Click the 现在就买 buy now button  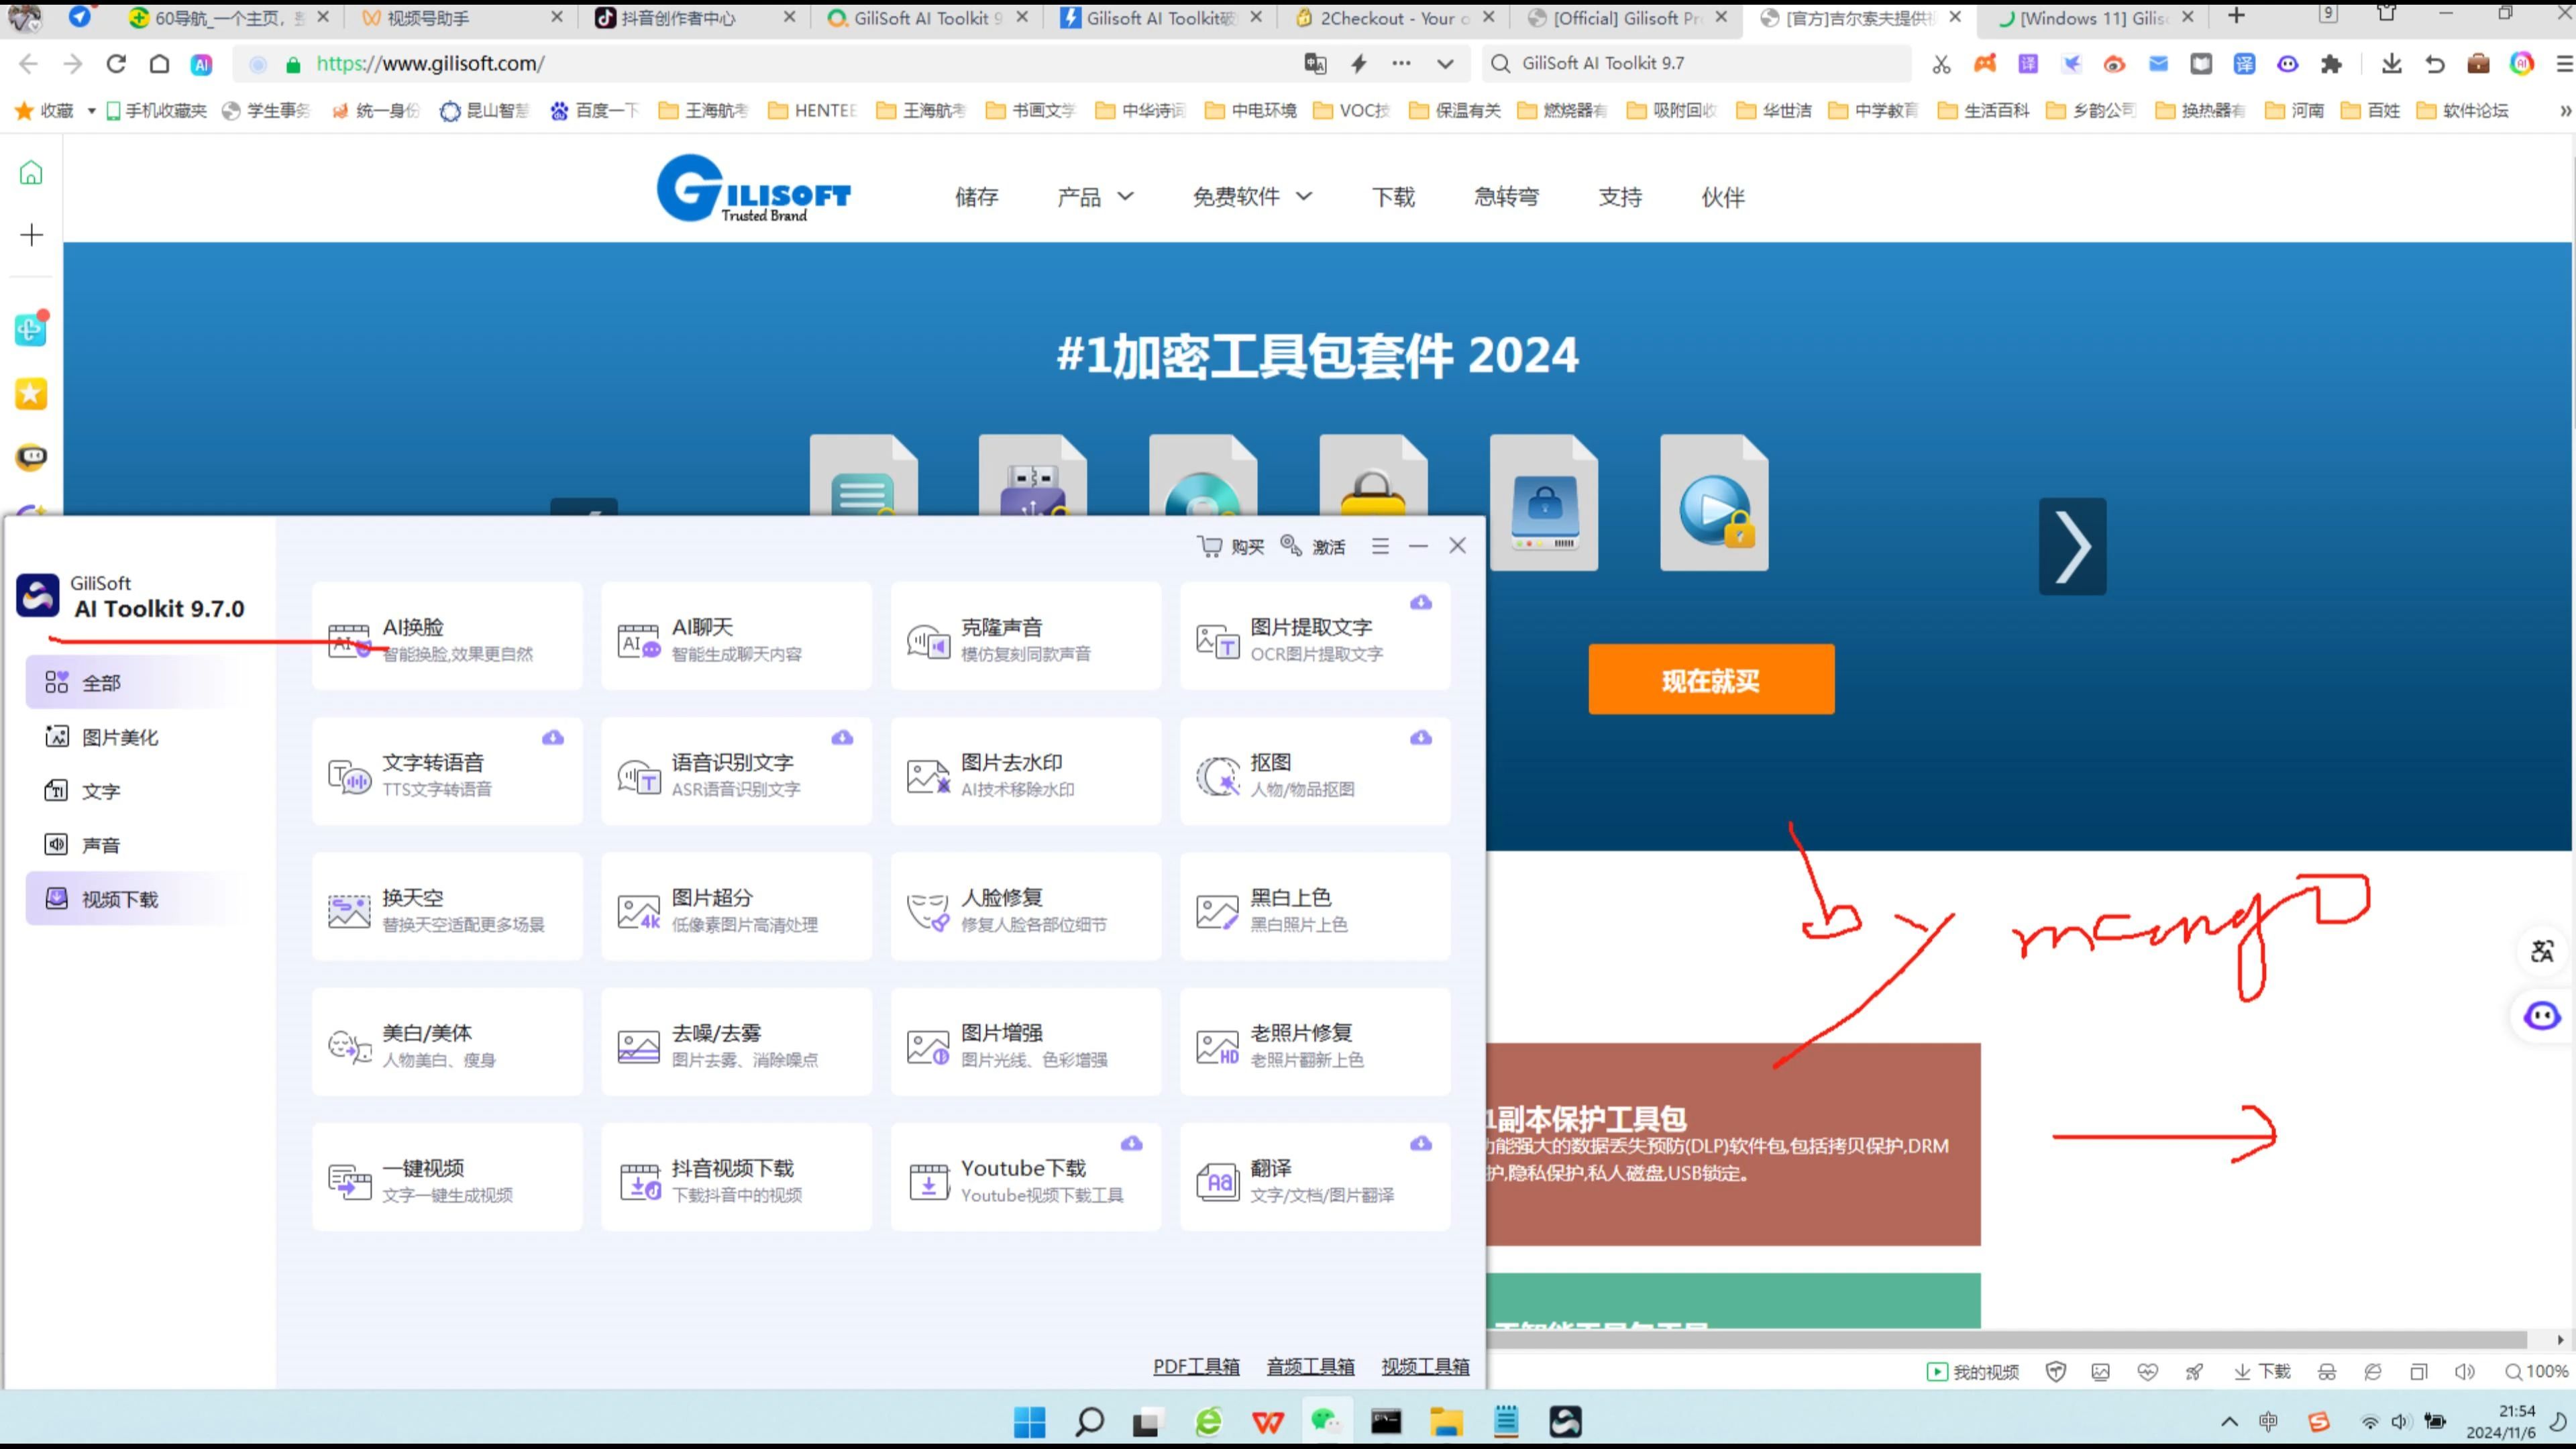pyautogui.click(x=1711, y=679)
